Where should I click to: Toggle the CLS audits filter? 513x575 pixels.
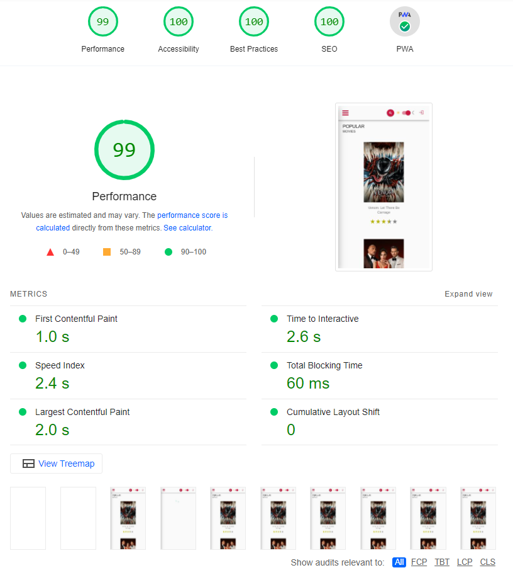point(487,562)
